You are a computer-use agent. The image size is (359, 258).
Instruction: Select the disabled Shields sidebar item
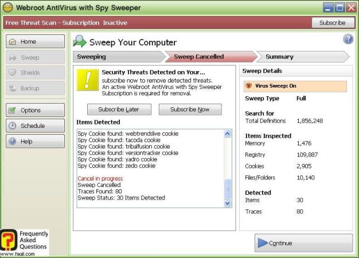[x=35, y=73]
